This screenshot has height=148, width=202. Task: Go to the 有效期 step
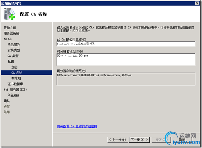point(16,78)
